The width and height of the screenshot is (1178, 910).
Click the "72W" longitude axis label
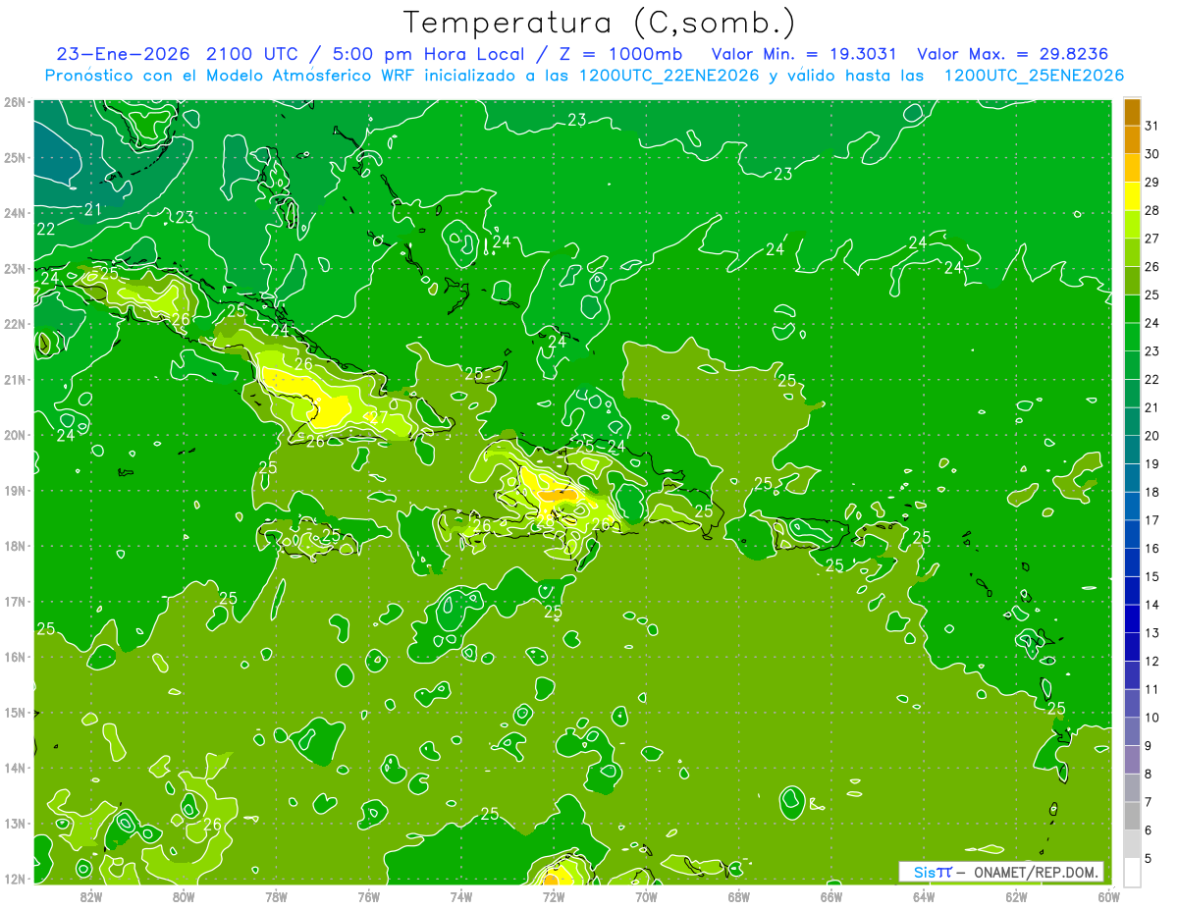(x=554, y=895)
